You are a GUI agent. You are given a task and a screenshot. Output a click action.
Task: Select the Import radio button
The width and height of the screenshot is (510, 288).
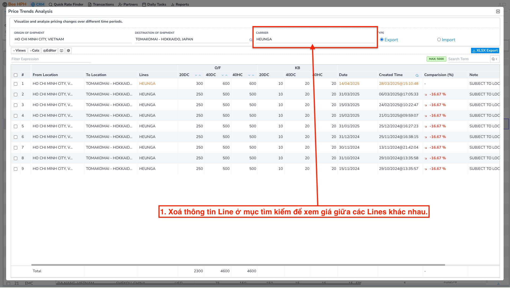[439, 40]
